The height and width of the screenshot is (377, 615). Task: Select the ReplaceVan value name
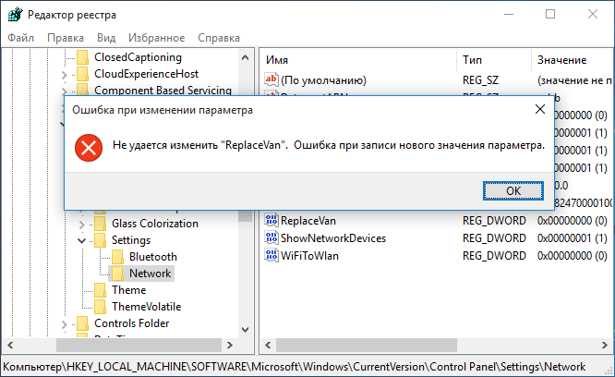pyautogui.click(x=308, y=221)
